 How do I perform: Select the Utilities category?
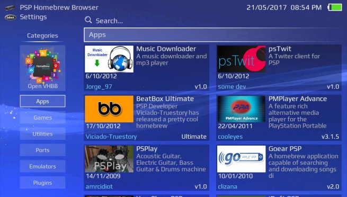coord(42,134)
